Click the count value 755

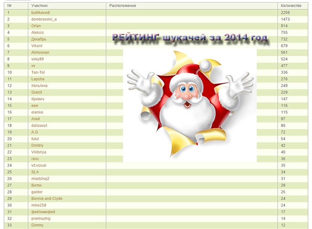[x=284, y=32]
